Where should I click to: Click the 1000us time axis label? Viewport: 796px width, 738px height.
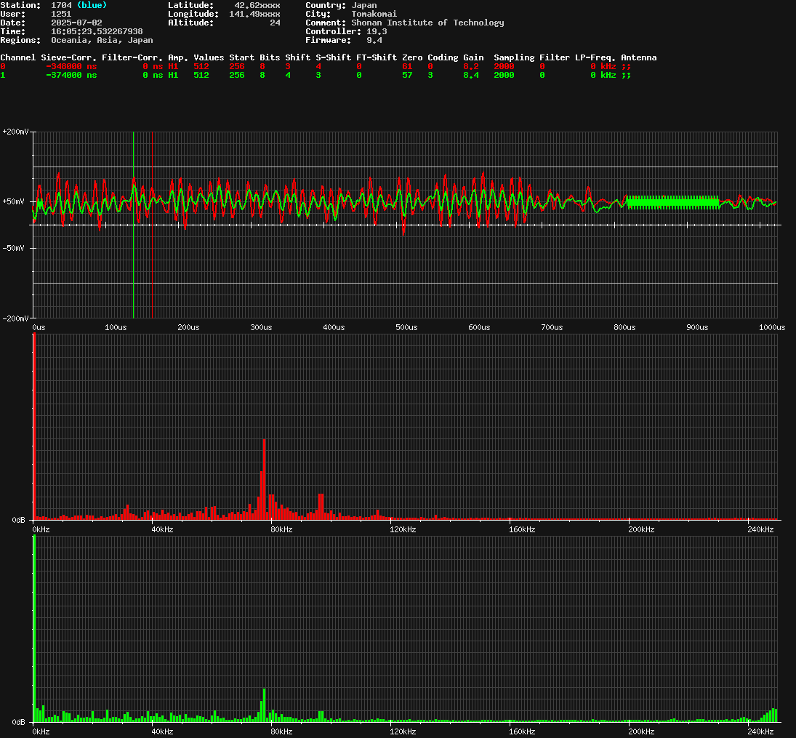coord(772,328)
